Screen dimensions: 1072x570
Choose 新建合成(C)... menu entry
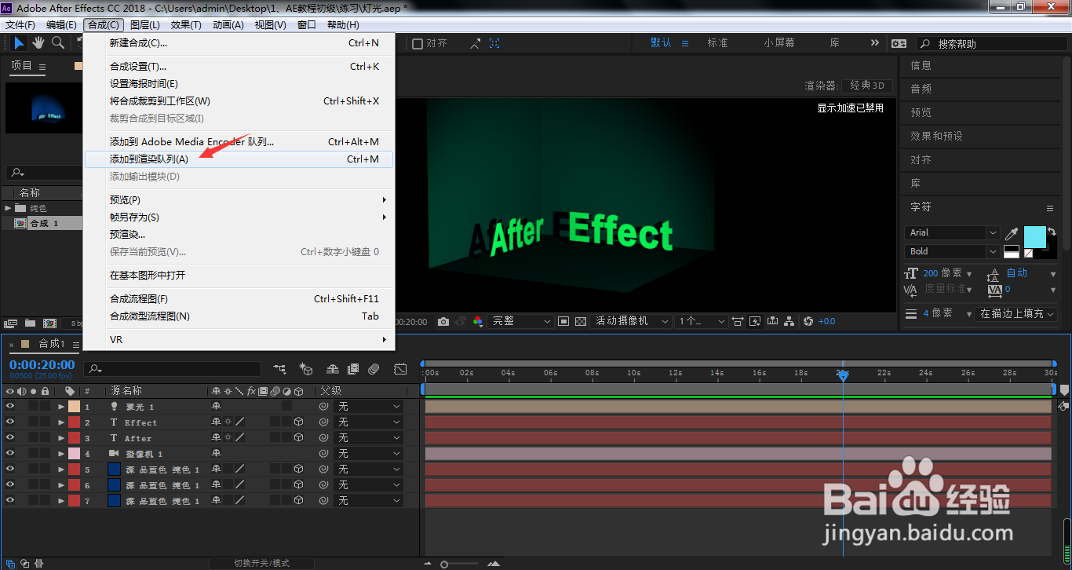239,43
